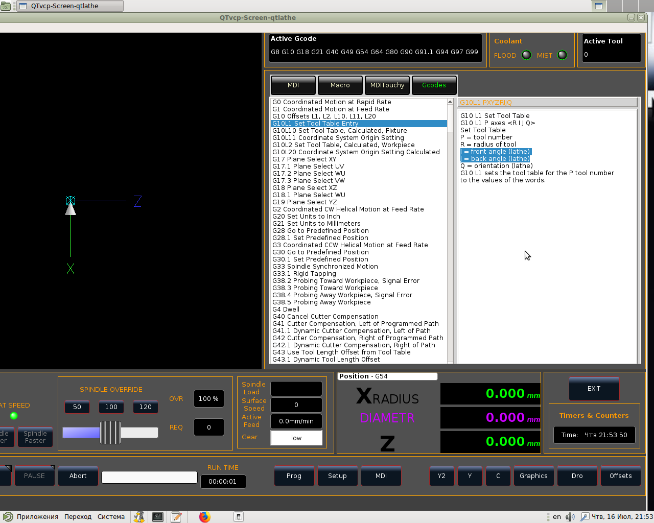Screen dimensions: 654x523
Task: Select G0 Coordinated Motion at Rapid Rate
Action: [359, 102]
